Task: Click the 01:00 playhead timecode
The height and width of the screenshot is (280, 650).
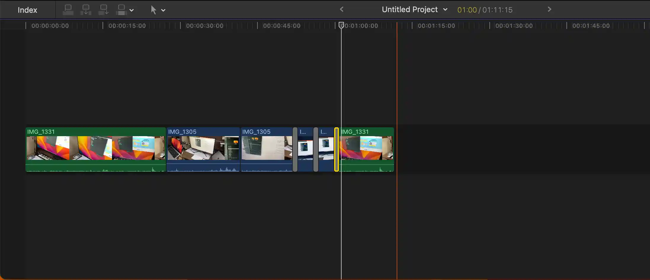Action: pyautogui.click(x=467, y=10)
